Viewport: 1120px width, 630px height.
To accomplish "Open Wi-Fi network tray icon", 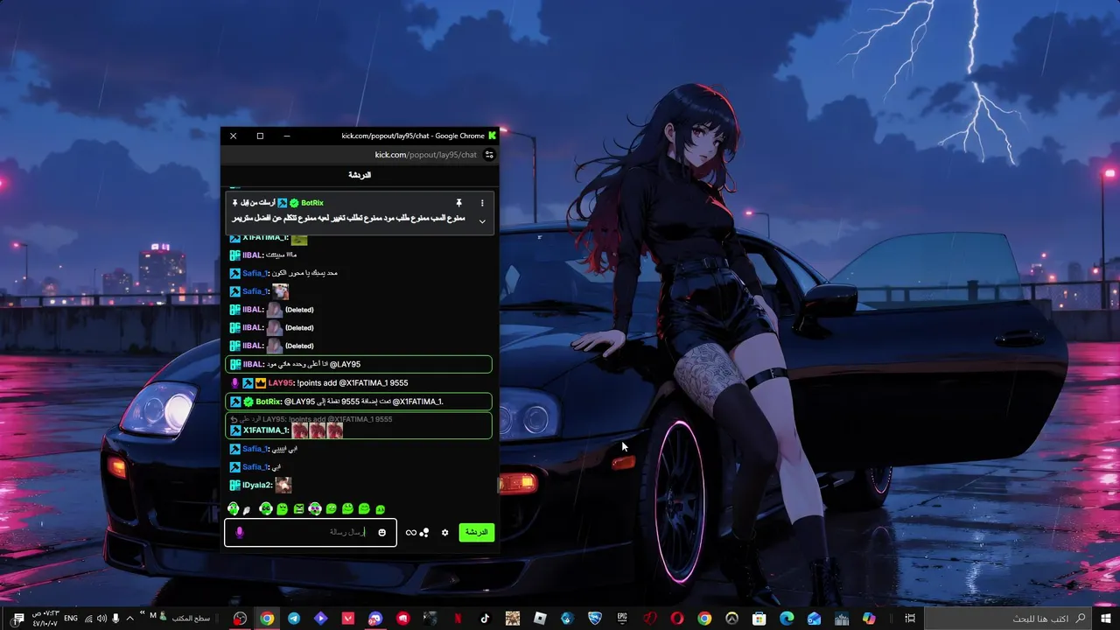I will click(88, 619).
